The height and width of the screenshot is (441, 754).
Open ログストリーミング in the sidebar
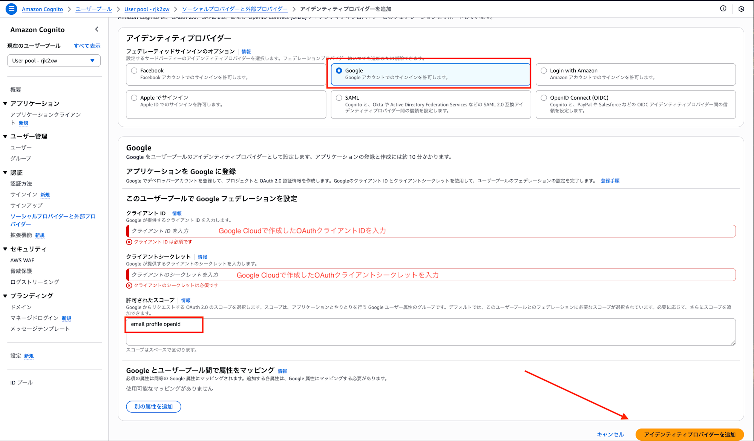[x=35, y=282]
